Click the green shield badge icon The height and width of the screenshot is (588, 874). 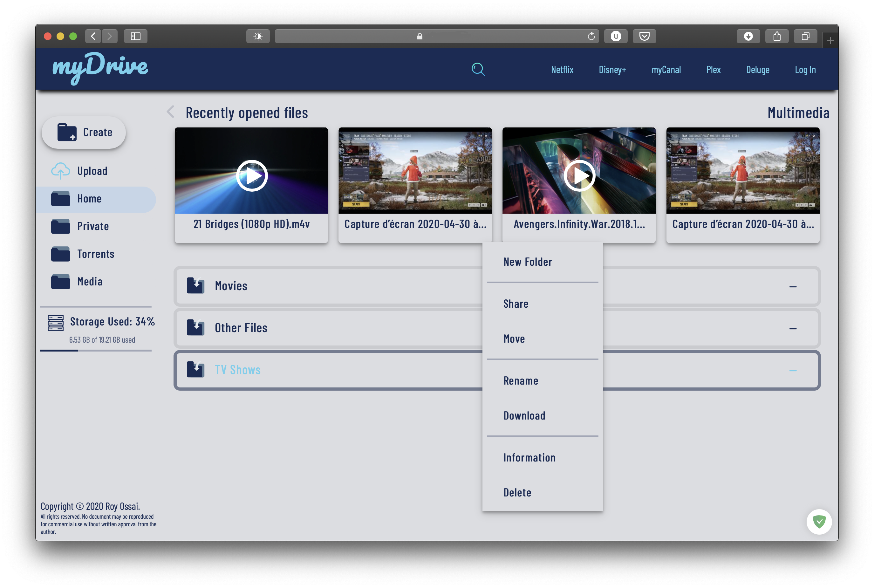click(819, 521)
